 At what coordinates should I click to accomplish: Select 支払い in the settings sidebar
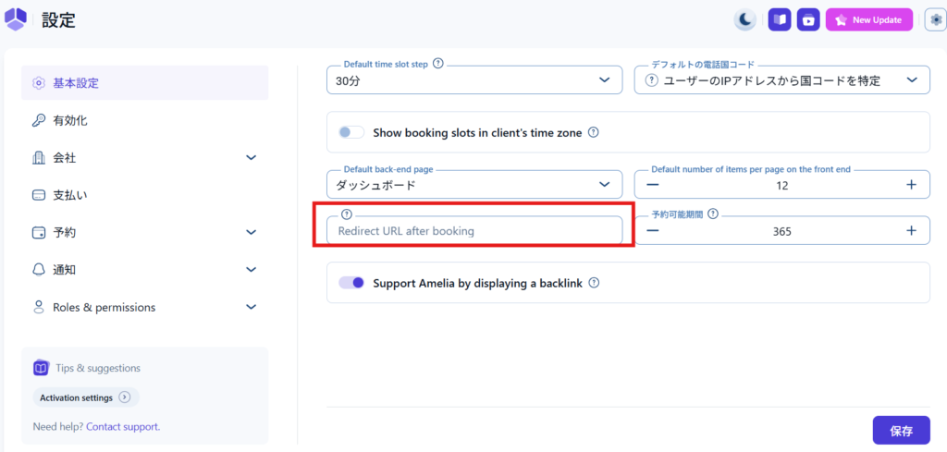pos(70,195)
